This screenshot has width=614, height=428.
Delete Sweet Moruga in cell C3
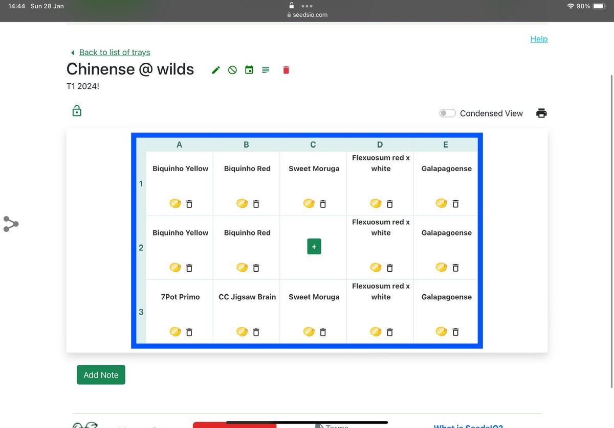coord(323,332)
